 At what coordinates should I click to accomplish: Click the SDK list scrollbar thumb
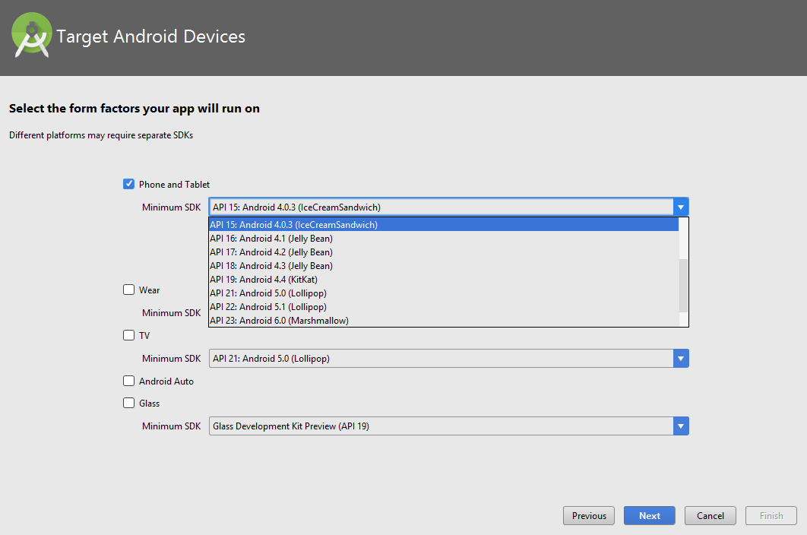coord(683,285)
